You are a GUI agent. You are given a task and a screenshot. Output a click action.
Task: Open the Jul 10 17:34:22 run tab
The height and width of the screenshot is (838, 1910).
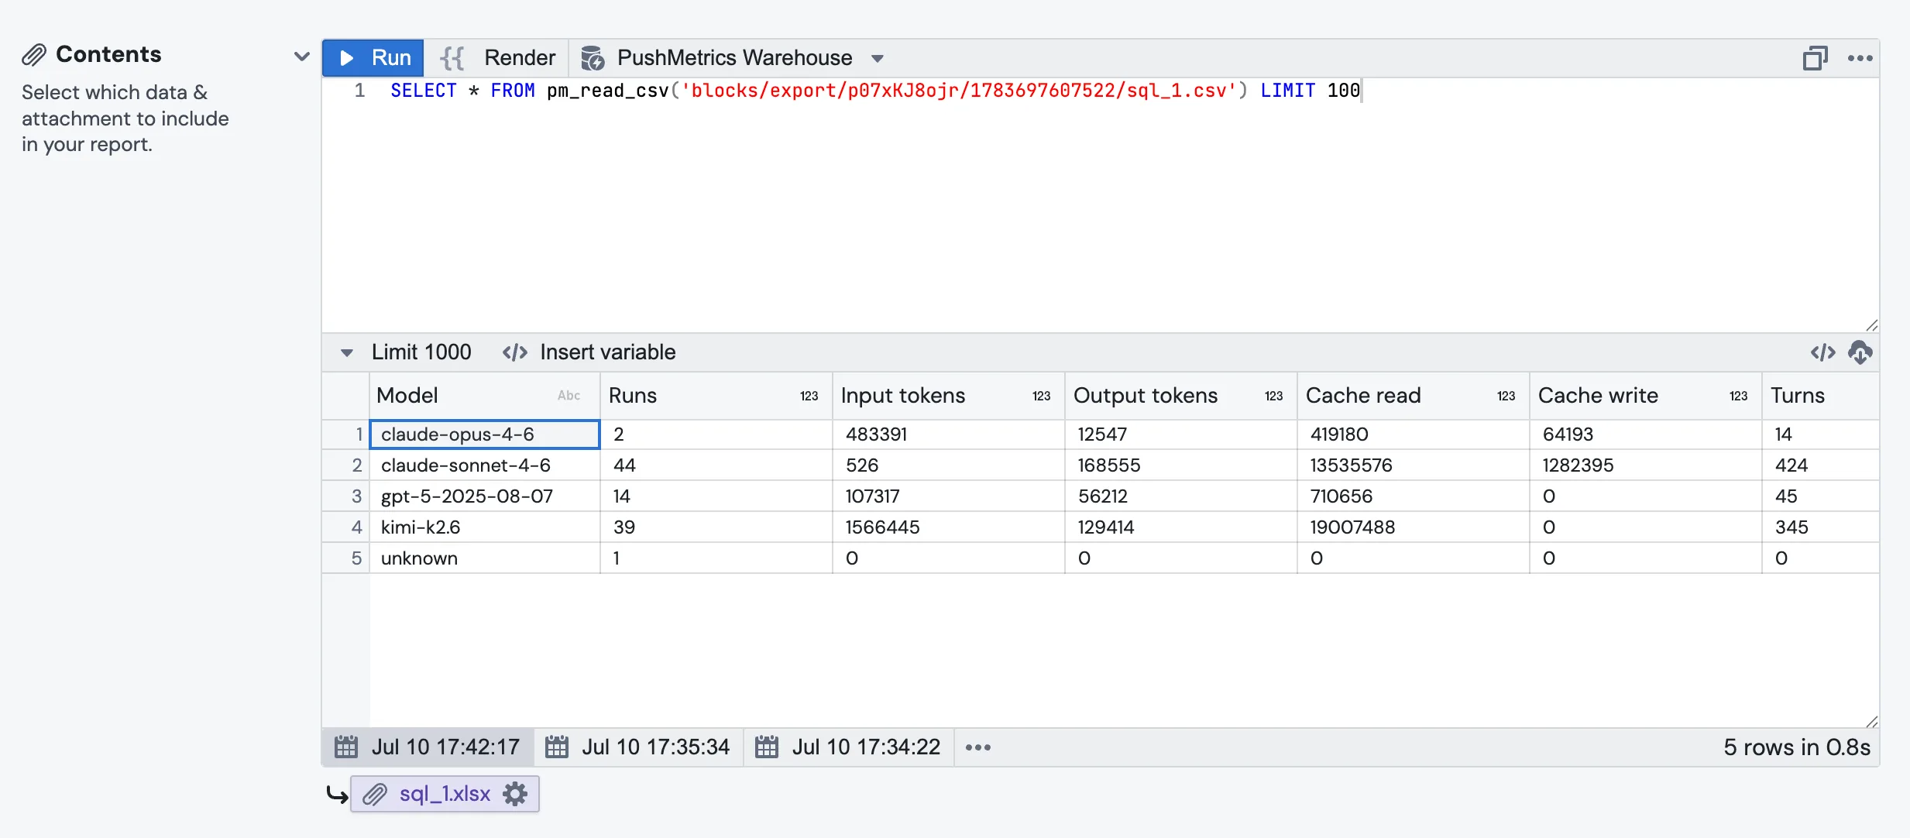848,747
